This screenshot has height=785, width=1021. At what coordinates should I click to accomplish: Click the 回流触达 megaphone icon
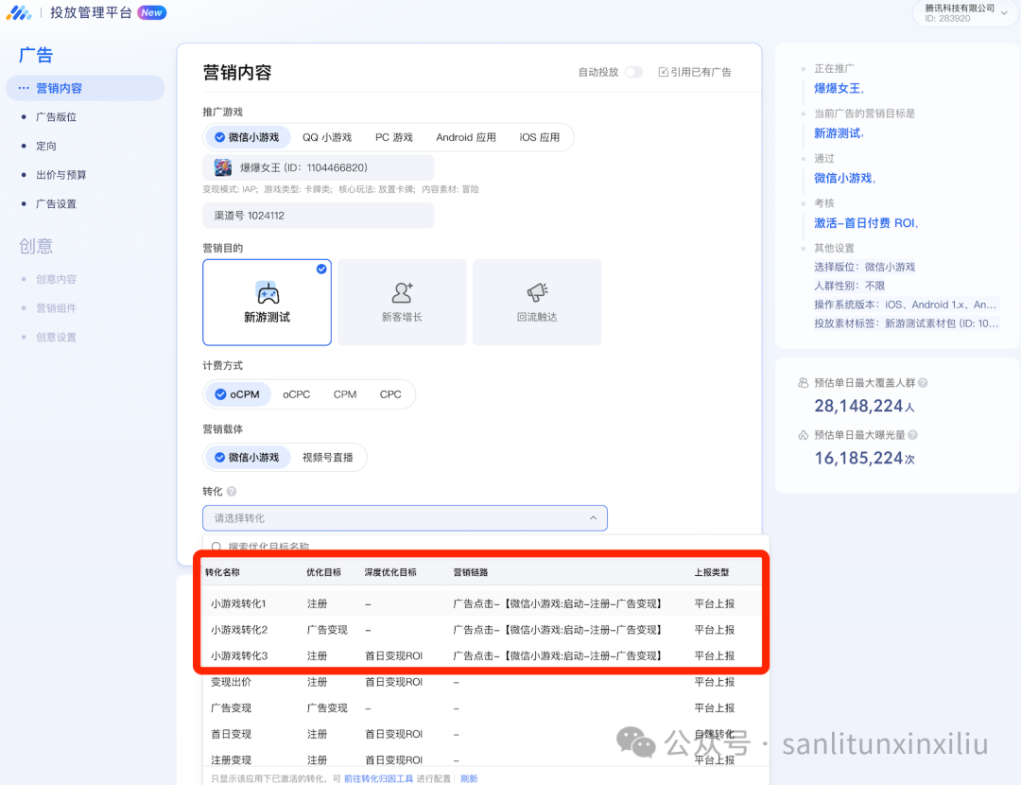click(x=537, y=292)
